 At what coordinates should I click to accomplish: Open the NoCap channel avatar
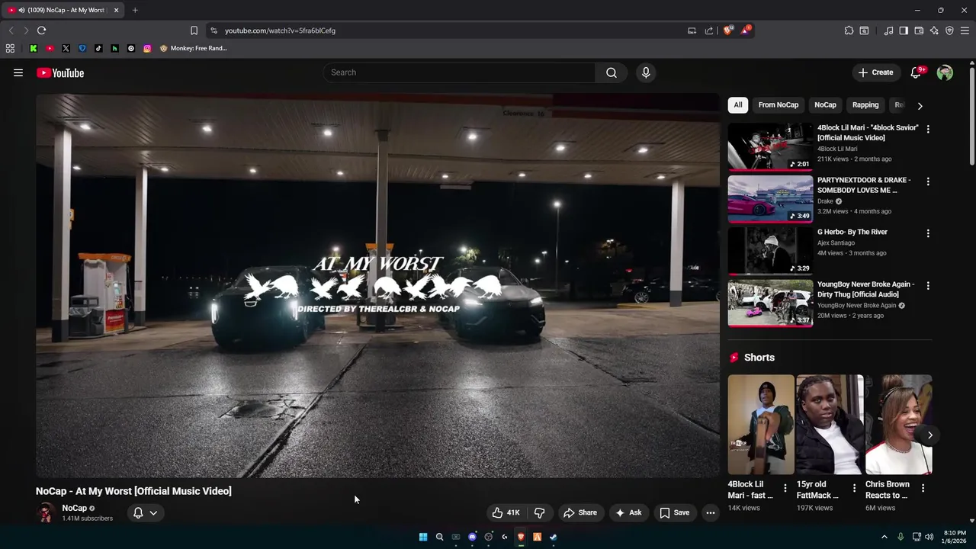pos(46,512)
